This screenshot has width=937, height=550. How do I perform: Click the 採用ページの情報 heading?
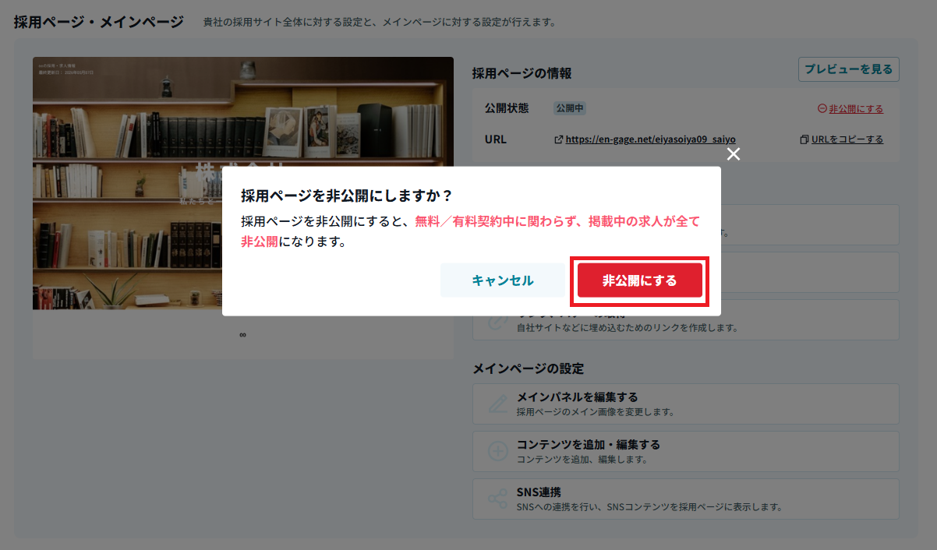[x=522, y=73]
